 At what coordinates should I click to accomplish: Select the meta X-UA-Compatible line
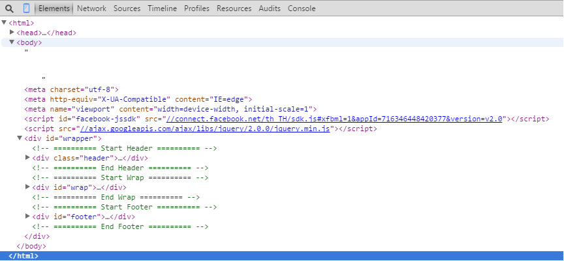pos(138,99)
